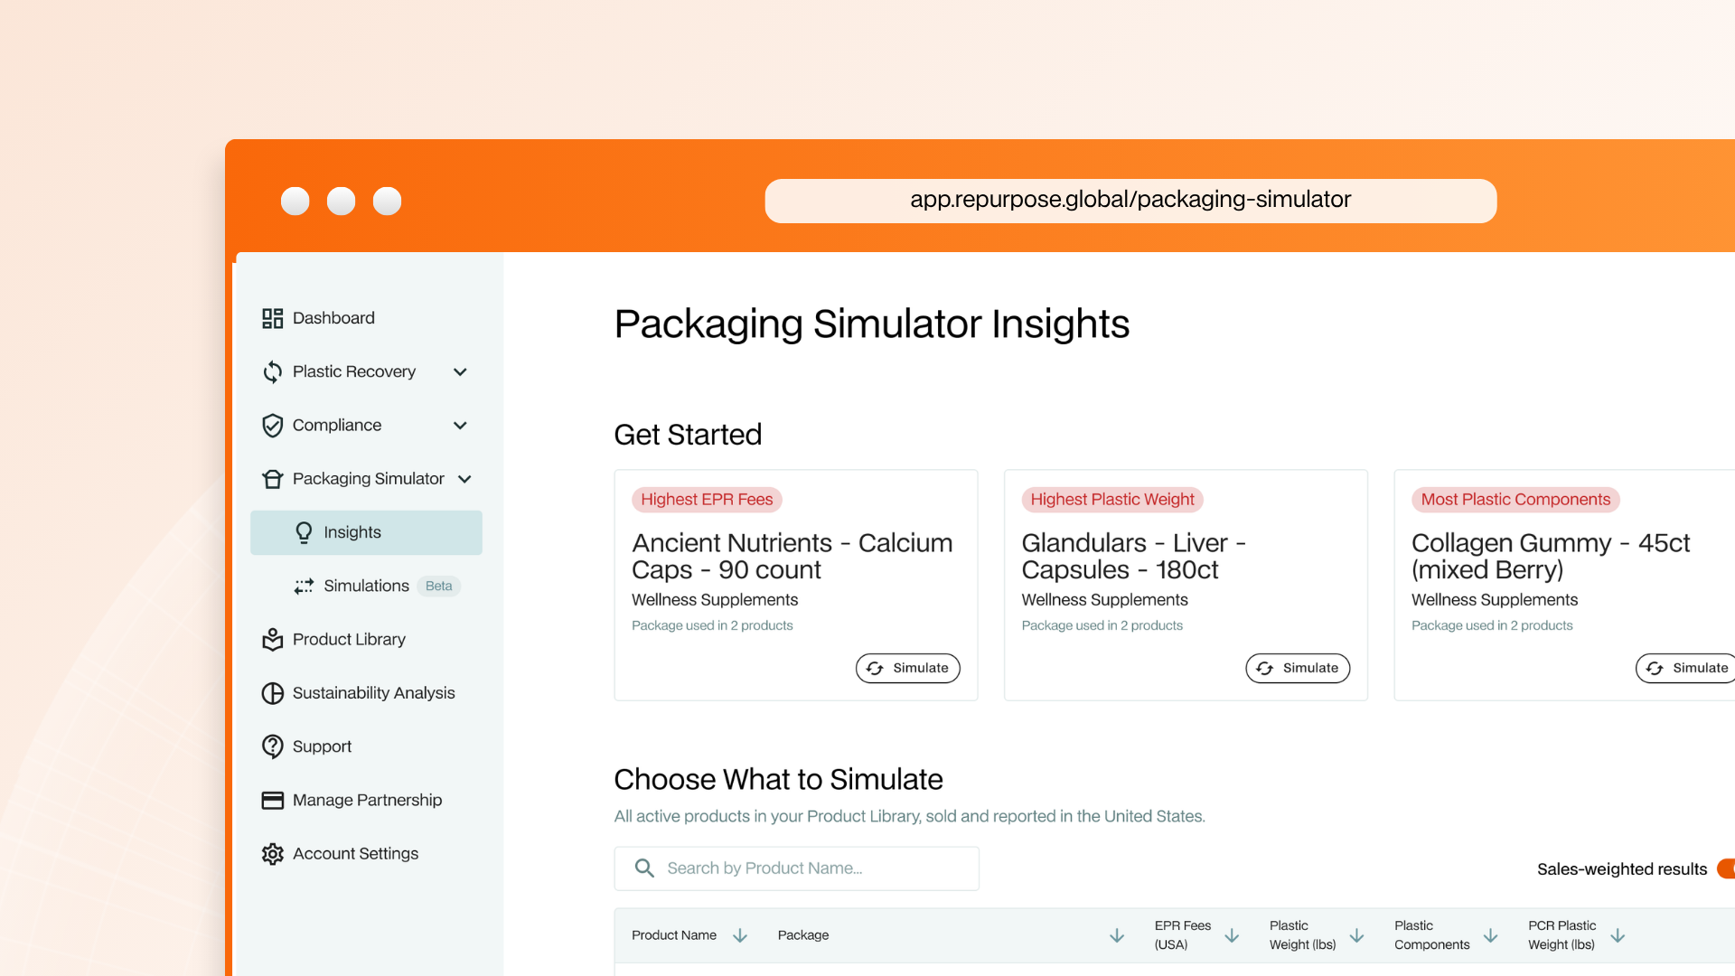Click the Dashboard grid icon
Image resolution: width=1735 pixels, height=976 pixels.
click(272, 318)
